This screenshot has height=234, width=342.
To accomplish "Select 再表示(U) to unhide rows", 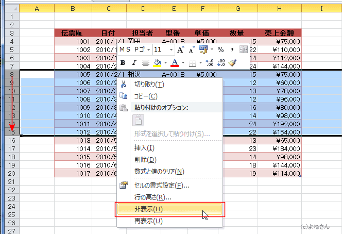I will point(169,221).
